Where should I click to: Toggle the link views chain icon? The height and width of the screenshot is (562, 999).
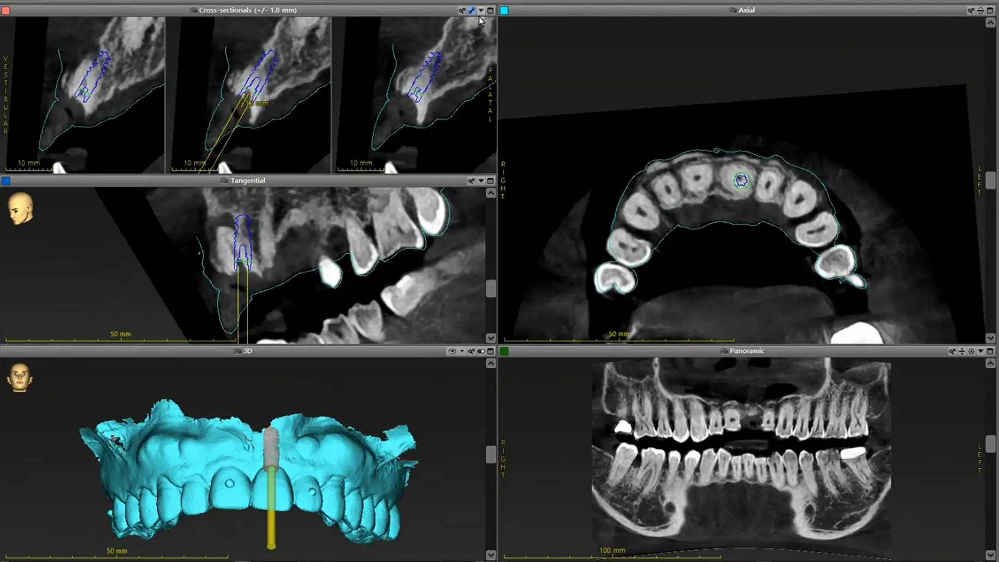coord(472,10)
